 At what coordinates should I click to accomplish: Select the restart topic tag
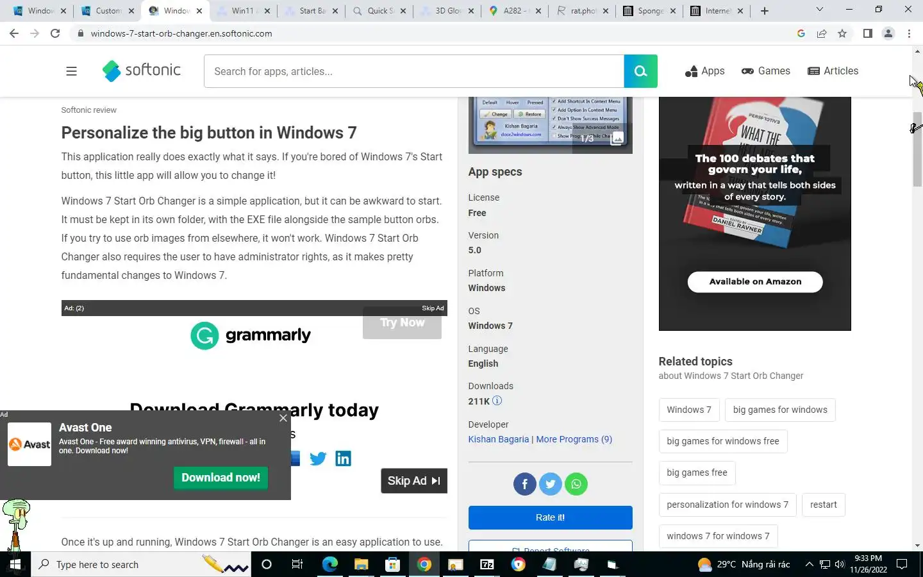click(x=824, y=505)
